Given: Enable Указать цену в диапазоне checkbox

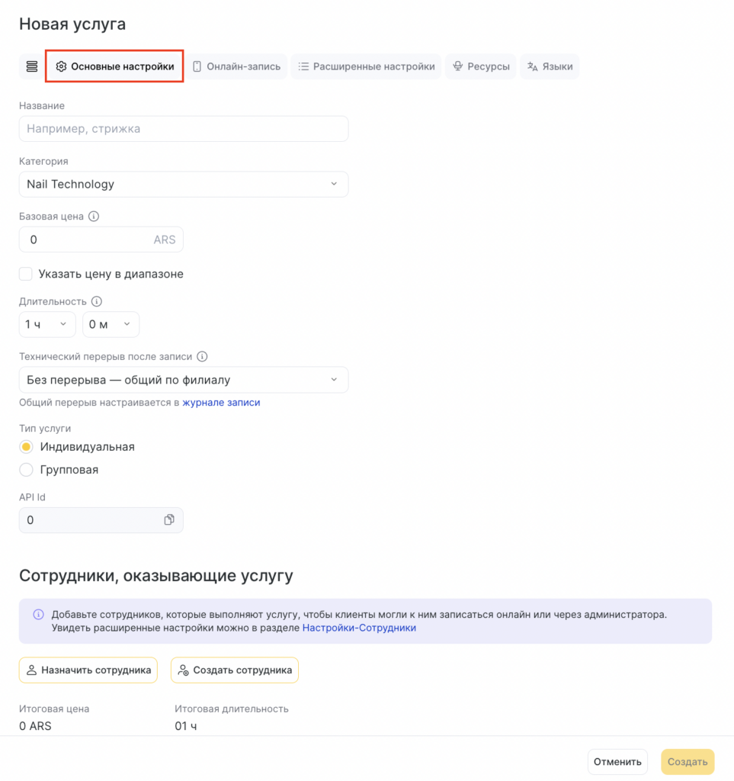Looking at the screenshot, I should click(26, 274).
